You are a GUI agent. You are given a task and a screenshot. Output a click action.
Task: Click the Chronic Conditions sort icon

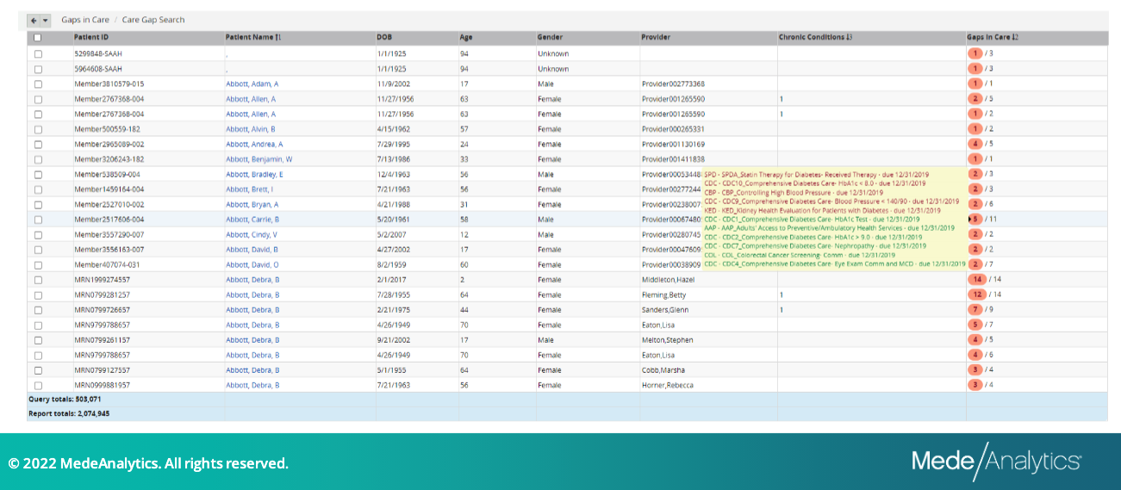[x=850, y=37]
